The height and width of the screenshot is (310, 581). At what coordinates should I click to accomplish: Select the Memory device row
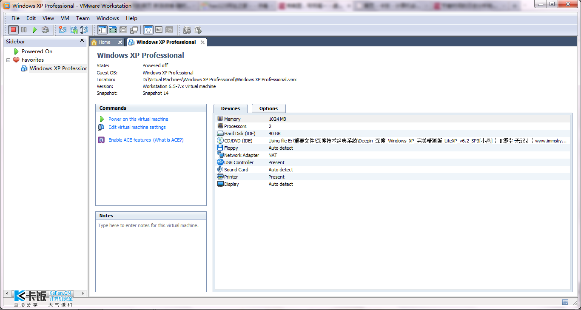pos(393,119)
